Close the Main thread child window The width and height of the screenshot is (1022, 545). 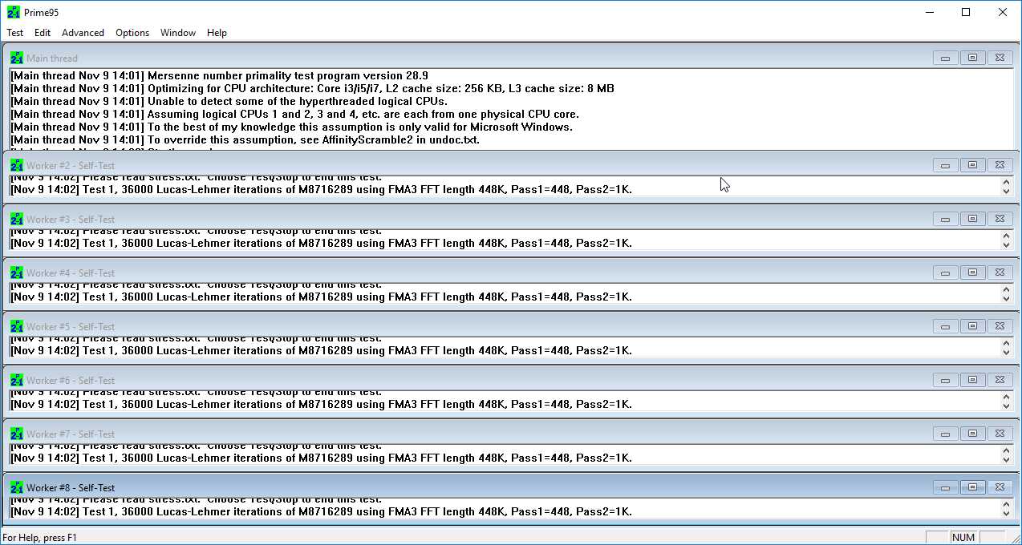999,58
